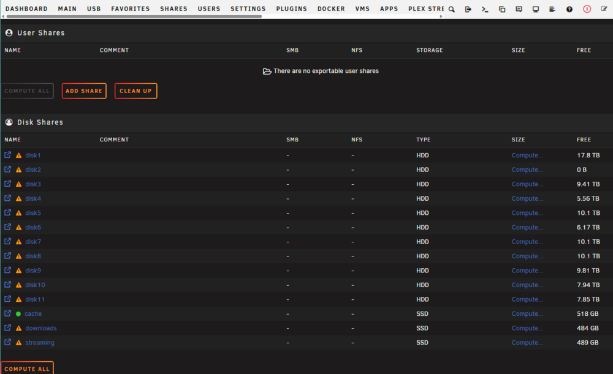Click the navigation bar horizontal scrollbar
This screenshot has height=374, width=613.
pyautogui.click(x=134, y=17)
